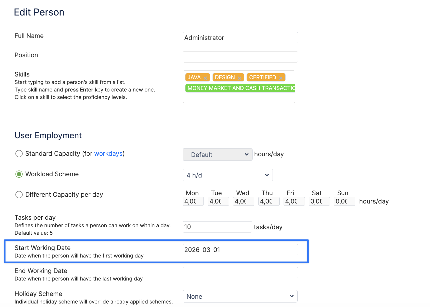Screen dimensions: 430x307
Task: Click the Sunday hours field
Action: pos(344,201)
